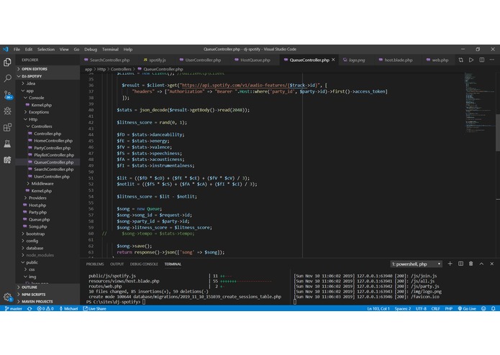Open the Explorer view in activity bar
The image size is (500, 355).
coord(7,62)
